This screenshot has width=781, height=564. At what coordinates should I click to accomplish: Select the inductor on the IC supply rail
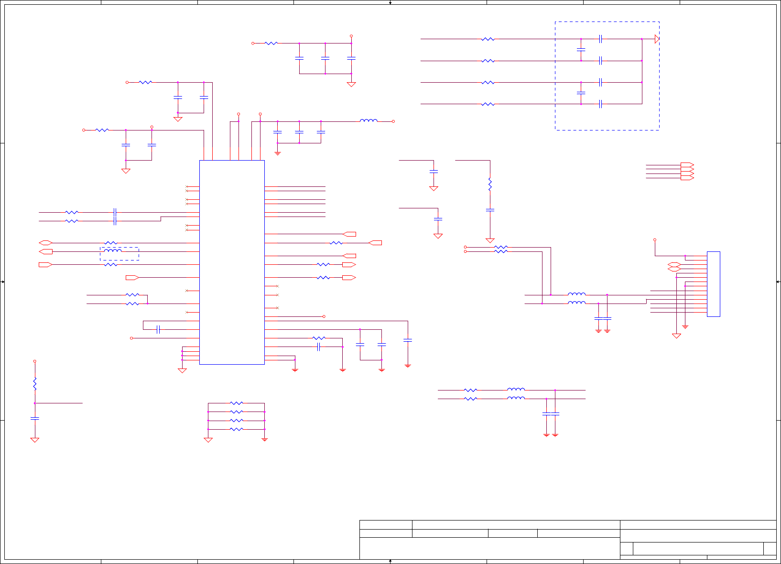tap(369, 121)
